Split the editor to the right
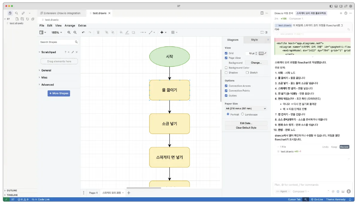Viewport: 357px width, 204px height. [262, 13]
